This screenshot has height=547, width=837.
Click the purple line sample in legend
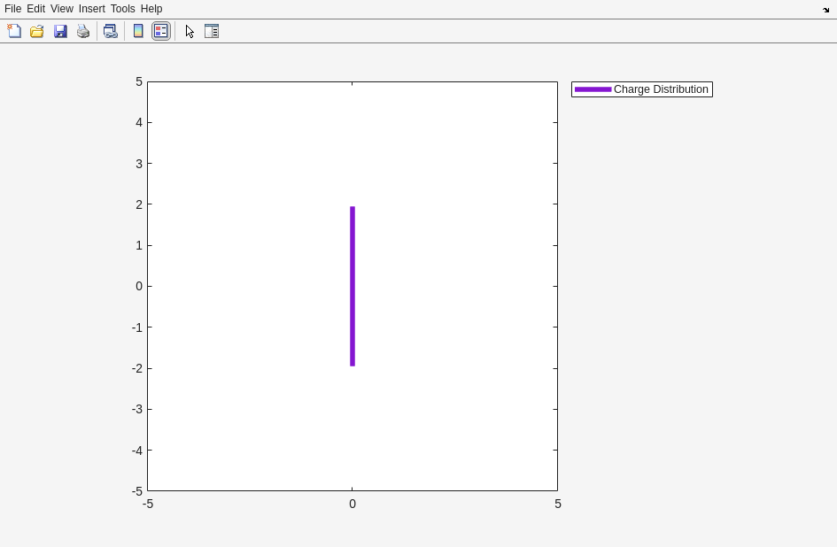[593, 89]
